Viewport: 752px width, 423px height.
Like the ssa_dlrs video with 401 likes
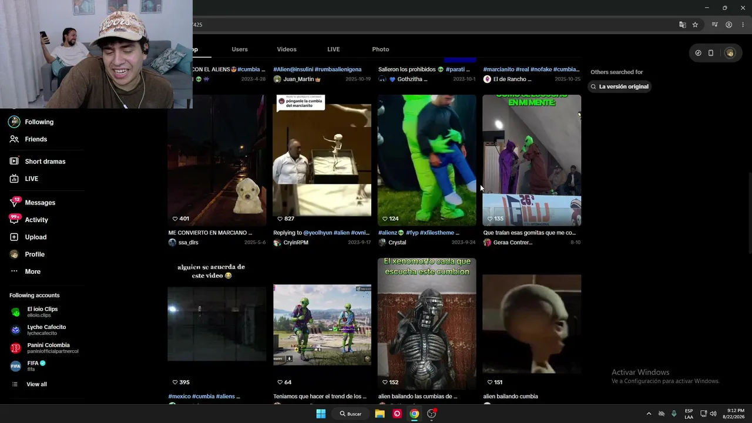(175, 219)
